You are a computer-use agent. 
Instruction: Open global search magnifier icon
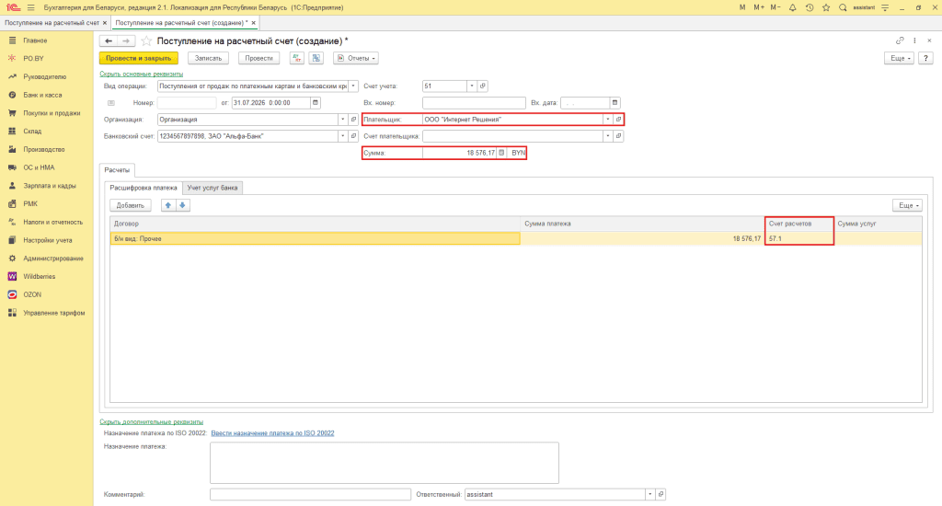[843, 7]
